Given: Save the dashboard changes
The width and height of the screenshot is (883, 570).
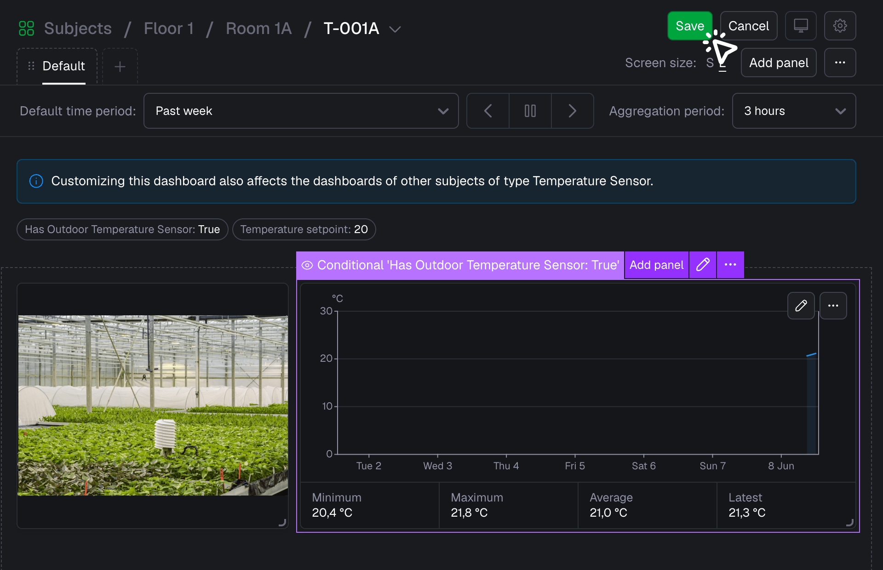Looking at the screenshot, I should (x=690, y=26).
